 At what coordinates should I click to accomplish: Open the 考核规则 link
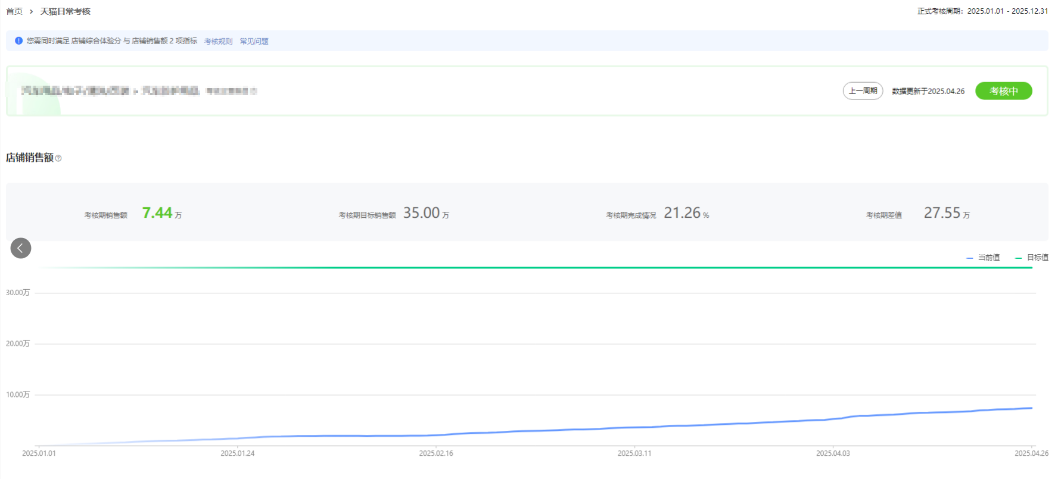(218, 41)
